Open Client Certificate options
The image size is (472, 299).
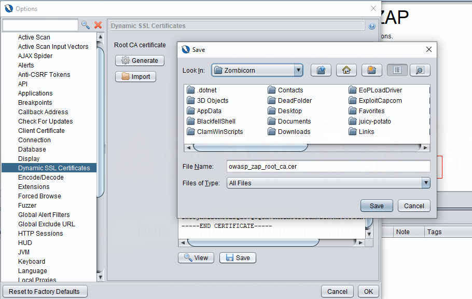41,131
